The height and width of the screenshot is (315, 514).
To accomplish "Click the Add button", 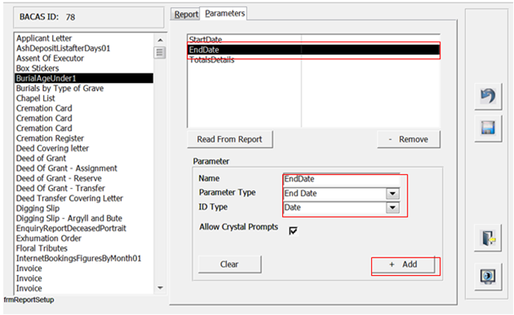I will point(403,264).
